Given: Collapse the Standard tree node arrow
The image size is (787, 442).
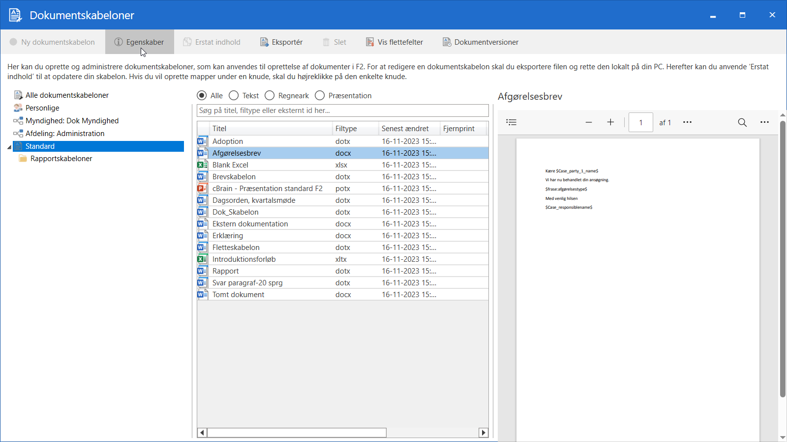Looking at the screenshot, I should point(9,147).
